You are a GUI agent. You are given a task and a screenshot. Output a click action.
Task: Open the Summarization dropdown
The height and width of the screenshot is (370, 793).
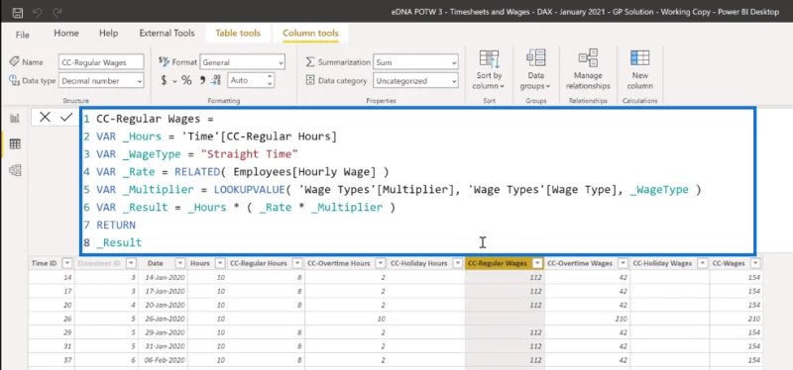[x=415, y=62]
